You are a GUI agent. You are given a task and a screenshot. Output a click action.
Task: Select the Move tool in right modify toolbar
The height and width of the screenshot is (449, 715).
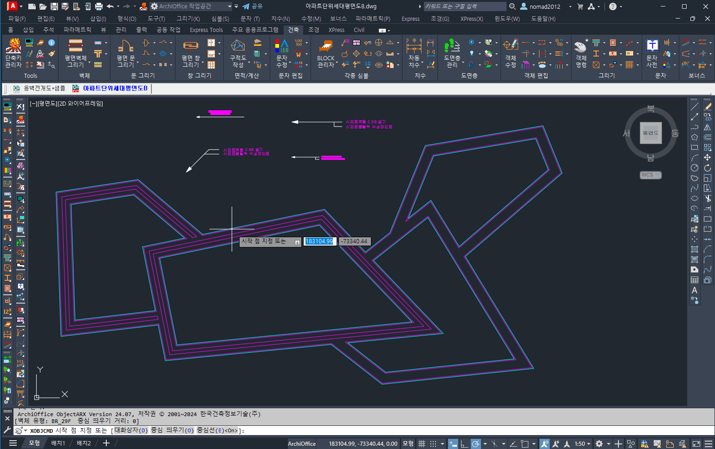click(708, 158)
